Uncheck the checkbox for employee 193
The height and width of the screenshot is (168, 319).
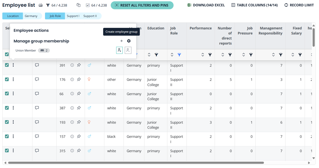pos(7,122)
